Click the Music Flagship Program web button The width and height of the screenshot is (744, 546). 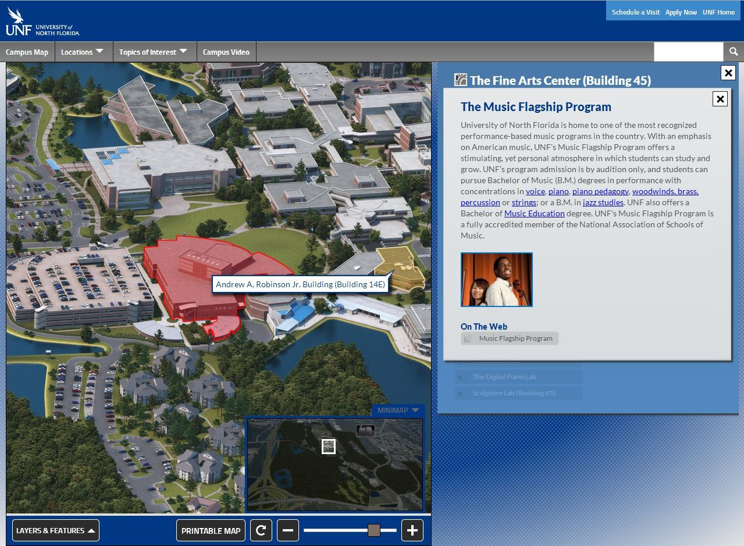[x=510, y=338]
